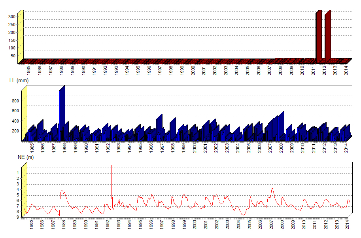This screenshot has width=361, height=238.
Task: Click the first tall red bar near 2012
Action: (319, 36)
